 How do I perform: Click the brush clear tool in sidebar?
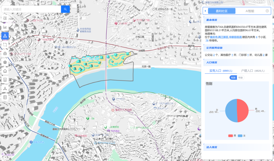[5, 53]
